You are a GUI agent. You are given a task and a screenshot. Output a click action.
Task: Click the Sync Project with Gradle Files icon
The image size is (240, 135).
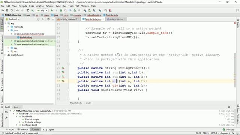pyautogui.click(x=85, y=10)
